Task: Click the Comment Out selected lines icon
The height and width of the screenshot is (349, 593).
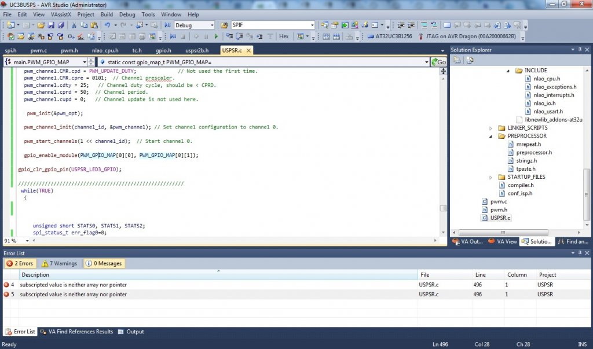Action: click(424, 25)
